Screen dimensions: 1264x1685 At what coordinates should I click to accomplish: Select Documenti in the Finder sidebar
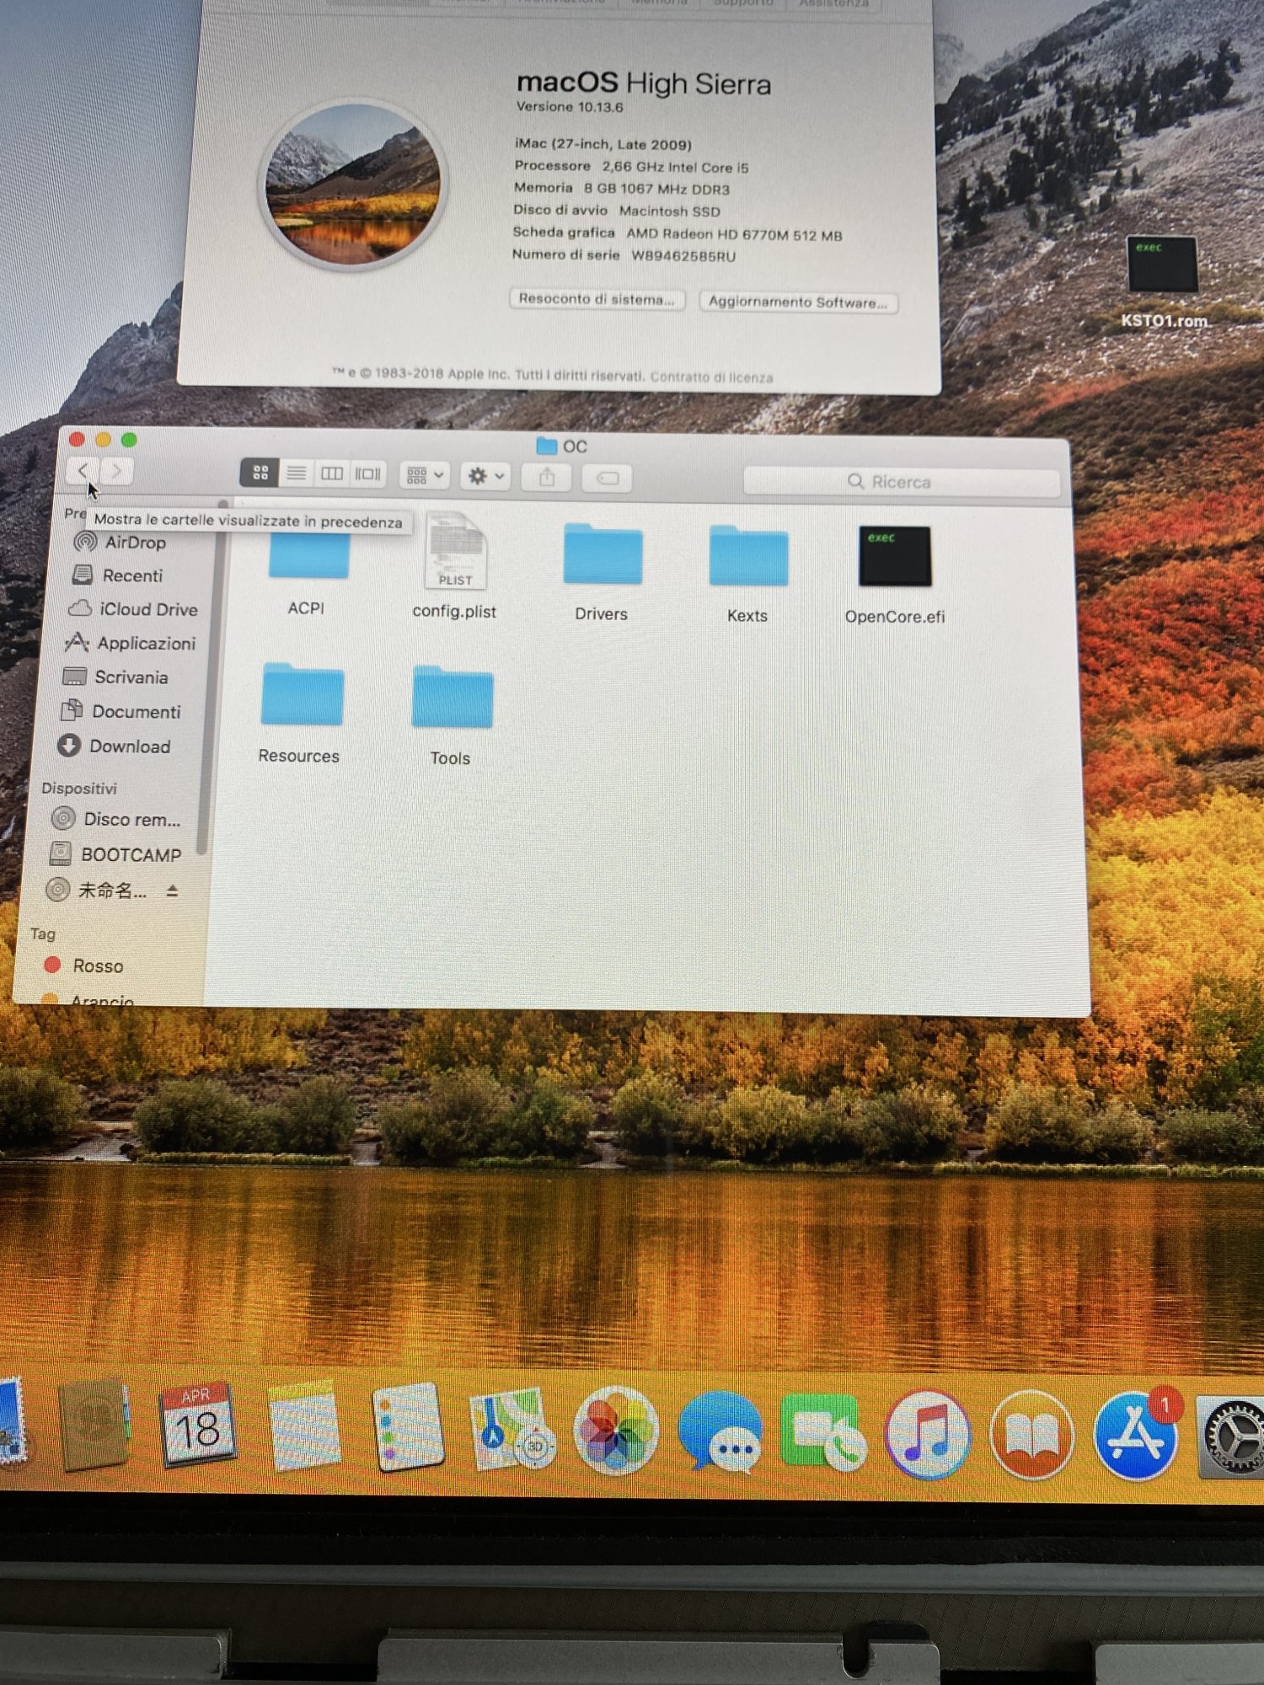coord(121,712)
